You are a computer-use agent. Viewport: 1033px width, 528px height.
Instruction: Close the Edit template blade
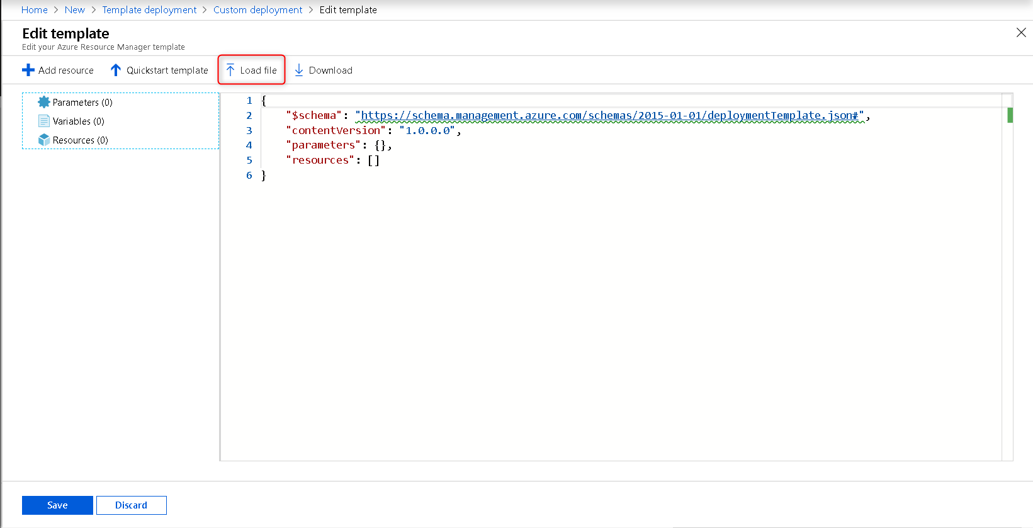(x=1021, y=33)
